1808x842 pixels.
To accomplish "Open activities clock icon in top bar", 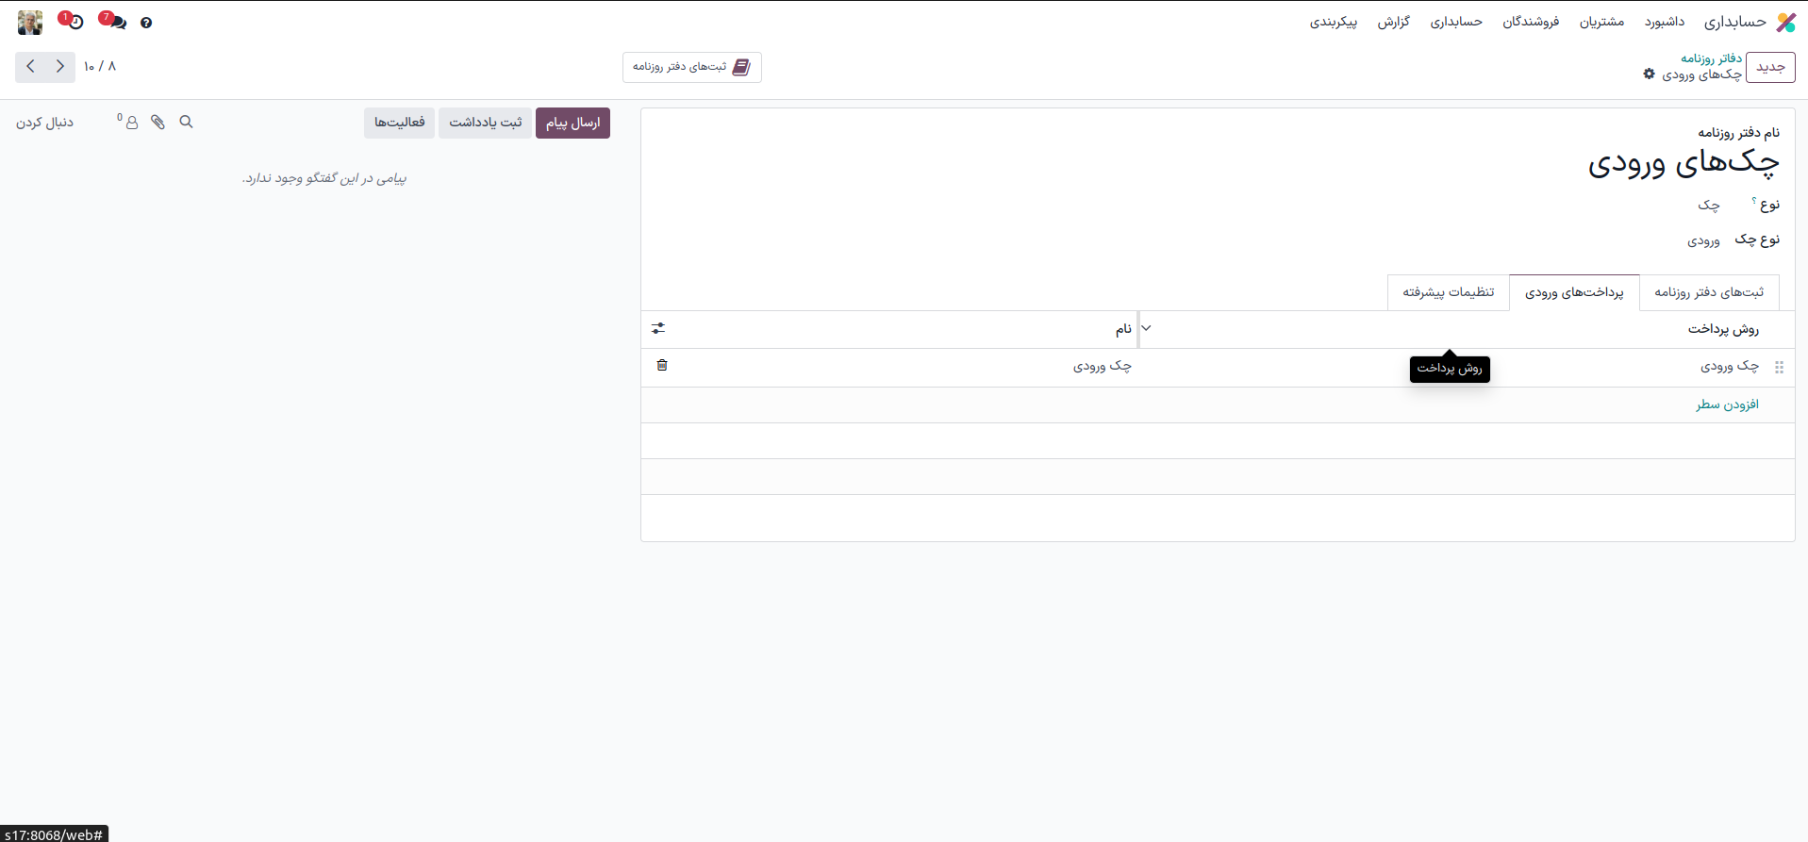I will pyautogui.click(x=73, y=21).
